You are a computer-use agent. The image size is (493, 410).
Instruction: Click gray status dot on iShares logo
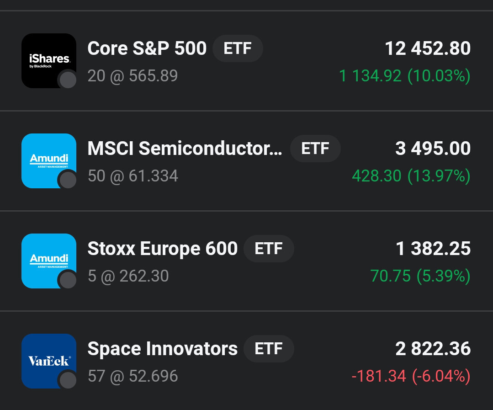pyautogui.click(x=68, y=80)
